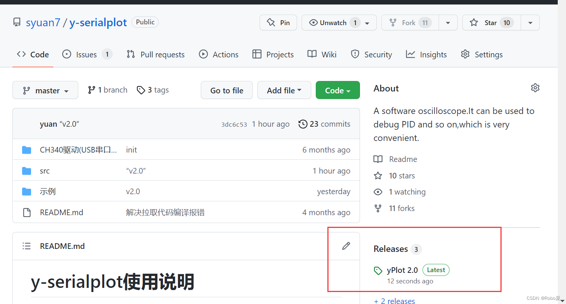Click the Wiki book icon
The image size is (566, 304).
click(312, 54)
